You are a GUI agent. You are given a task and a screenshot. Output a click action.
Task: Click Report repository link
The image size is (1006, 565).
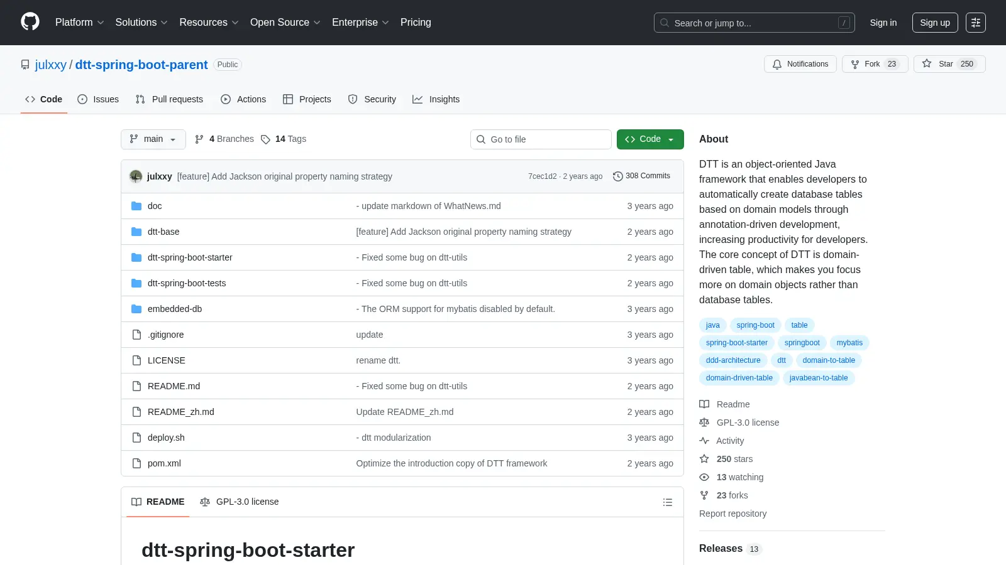pyautogui.click(x=732, y=514)
